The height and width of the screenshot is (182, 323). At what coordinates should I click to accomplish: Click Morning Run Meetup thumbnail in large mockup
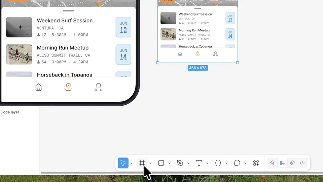[x=19, y=55]
